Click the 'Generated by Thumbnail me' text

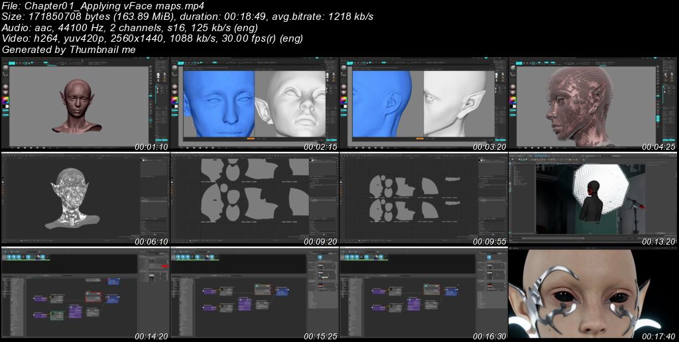click(x=68, y=49)
